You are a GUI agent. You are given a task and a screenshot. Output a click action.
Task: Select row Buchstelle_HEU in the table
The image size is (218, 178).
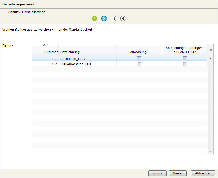coord(73,59)
